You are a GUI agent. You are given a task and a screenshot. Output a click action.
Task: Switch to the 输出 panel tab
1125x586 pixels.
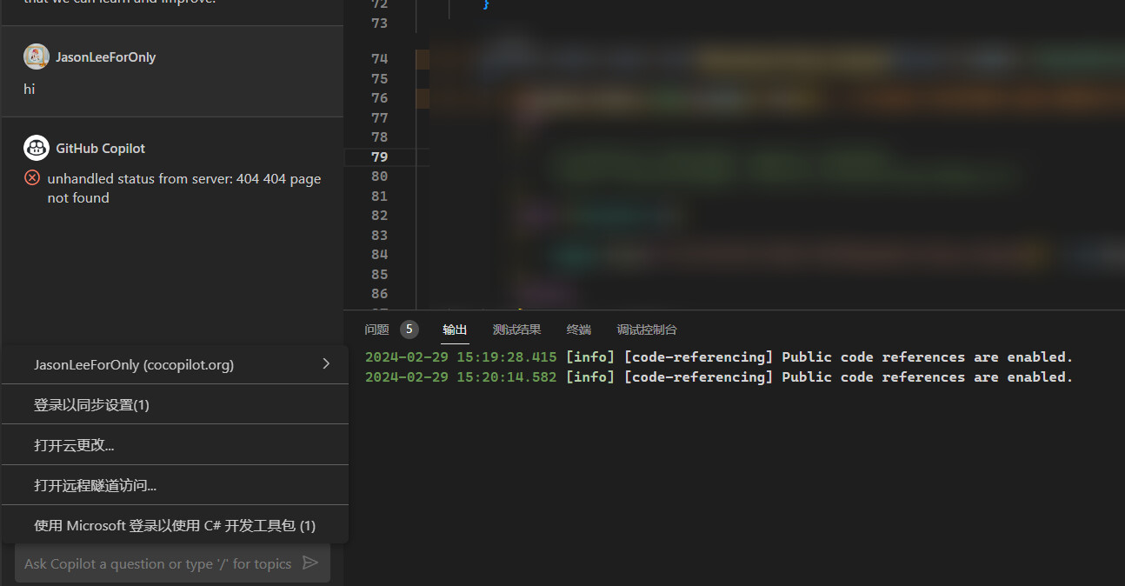tap(455, 330)
